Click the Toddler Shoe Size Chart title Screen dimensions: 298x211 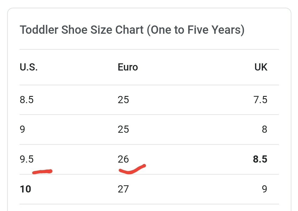(132, 30)
